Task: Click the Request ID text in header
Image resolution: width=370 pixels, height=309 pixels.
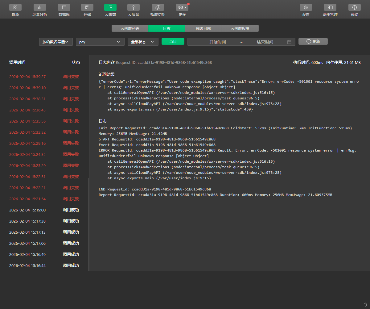Action: (164, 62)
